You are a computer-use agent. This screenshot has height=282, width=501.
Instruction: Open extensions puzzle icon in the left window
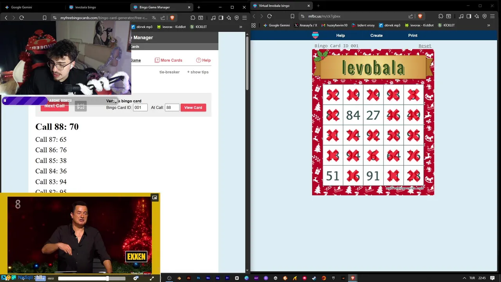point(193,18)
